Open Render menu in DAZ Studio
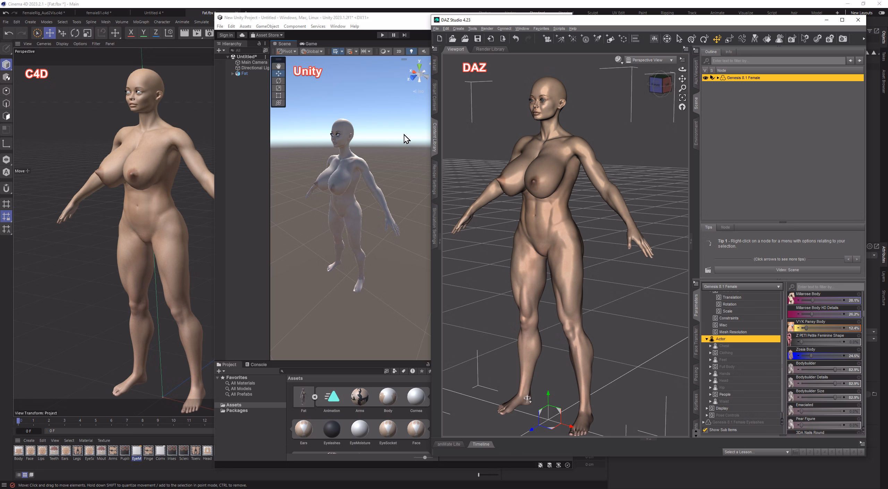This screenshot has width=888, height=489. tap(487, 28)
